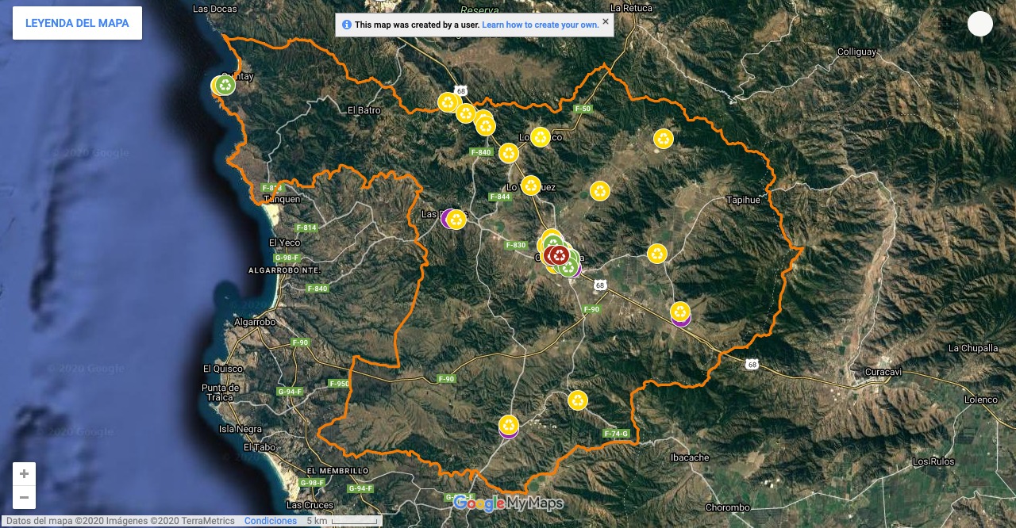Screen dimensions: 1016x528
Task: Open the LEYENDA DEL MAPA panel
Action: pyautogui.click(x=77, y=23)
